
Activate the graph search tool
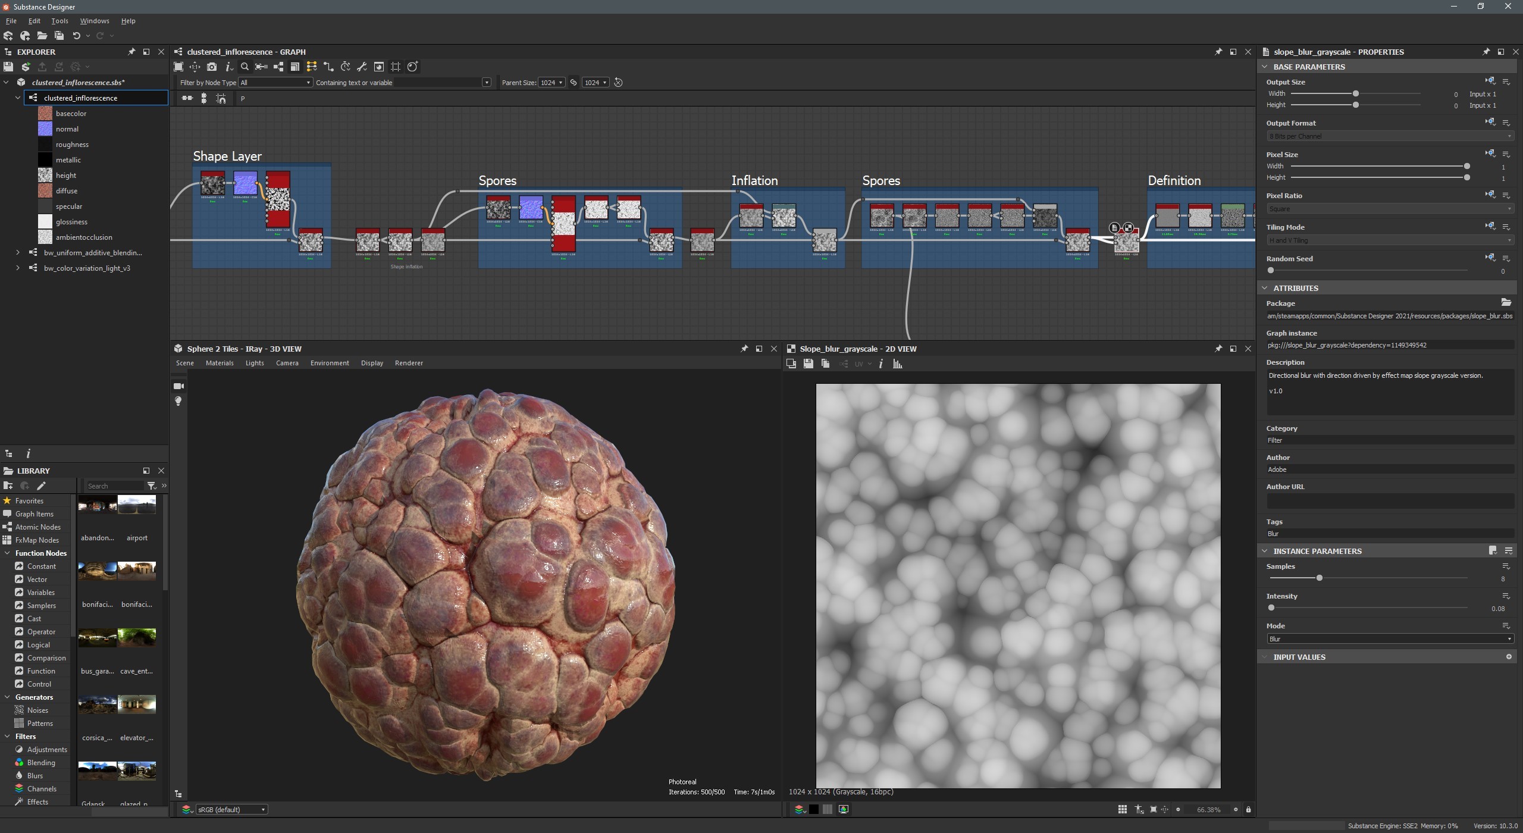pos(245,67)
